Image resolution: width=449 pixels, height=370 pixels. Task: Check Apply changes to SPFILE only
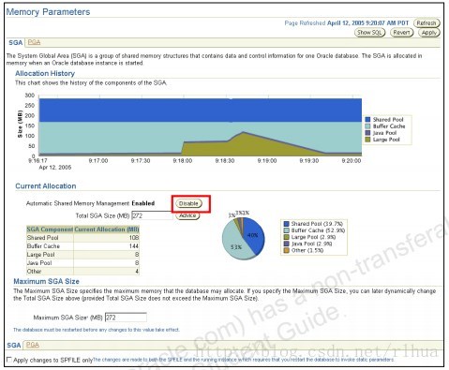point(9,360)
